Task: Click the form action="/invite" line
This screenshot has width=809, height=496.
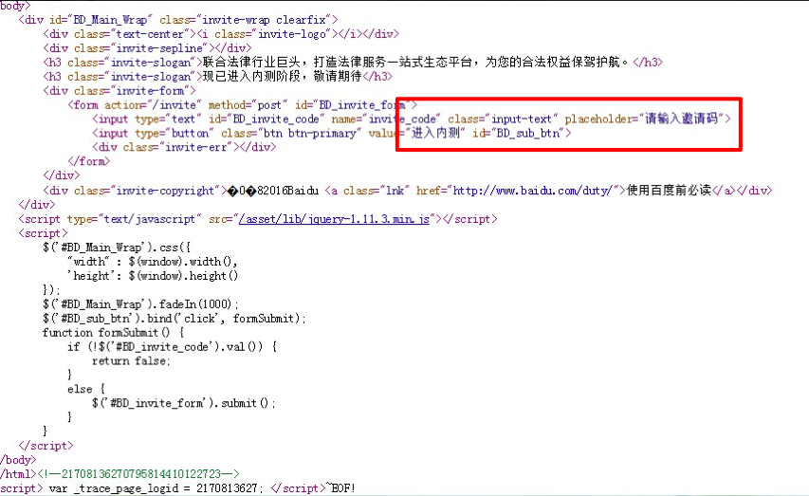Action: click(243, 104)
